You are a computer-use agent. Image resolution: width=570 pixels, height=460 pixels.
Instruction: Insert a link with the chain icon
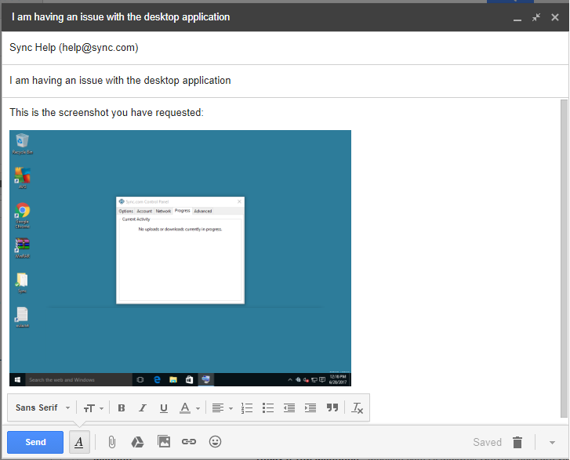[189, 442]
